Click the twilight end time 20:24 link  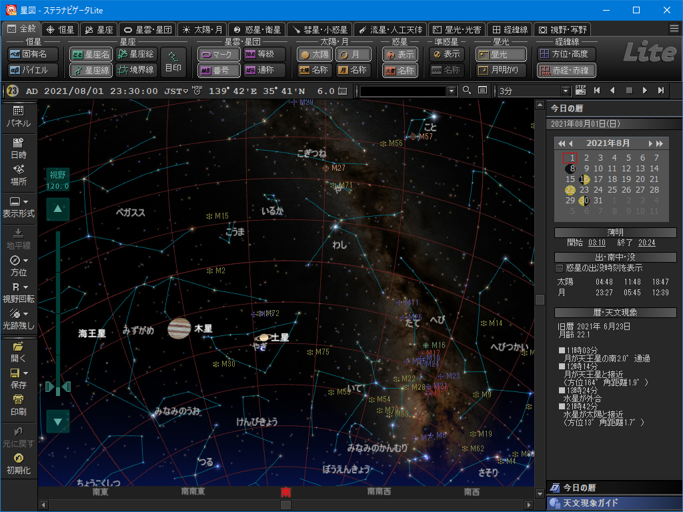pos(646,243)
